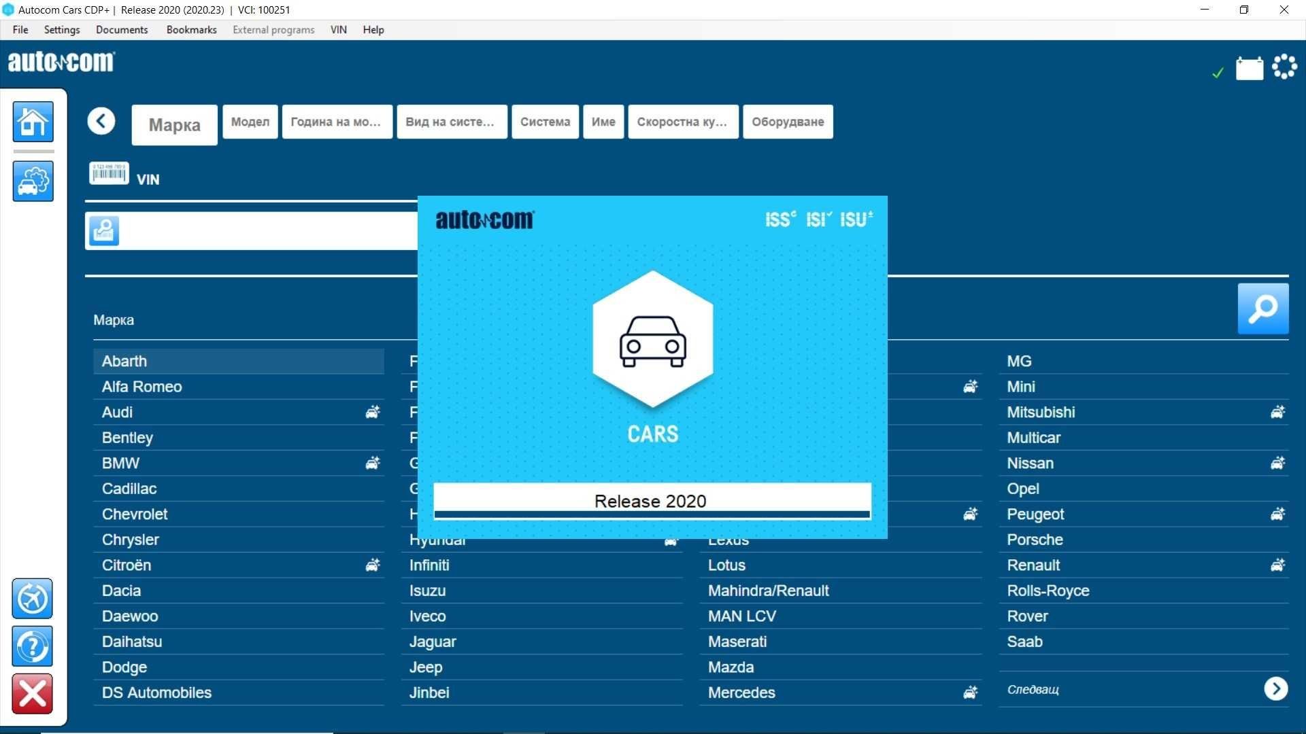The image size is (1306, 734).
Task: Click Documents in the menu bar
Action: click(120, 30)
